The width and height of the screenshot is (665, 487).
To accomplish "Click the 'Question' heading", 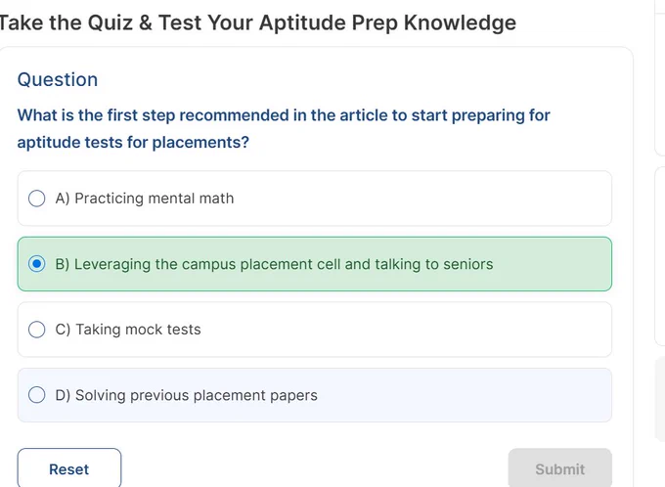I will point(58,80).
